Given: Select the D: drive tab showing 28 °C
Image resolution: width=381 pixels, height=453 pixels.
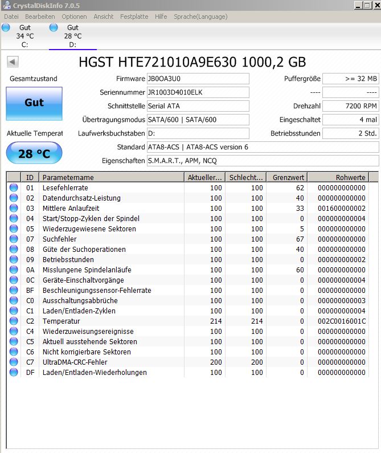Looking at the screenshot, I should (73, 36).
